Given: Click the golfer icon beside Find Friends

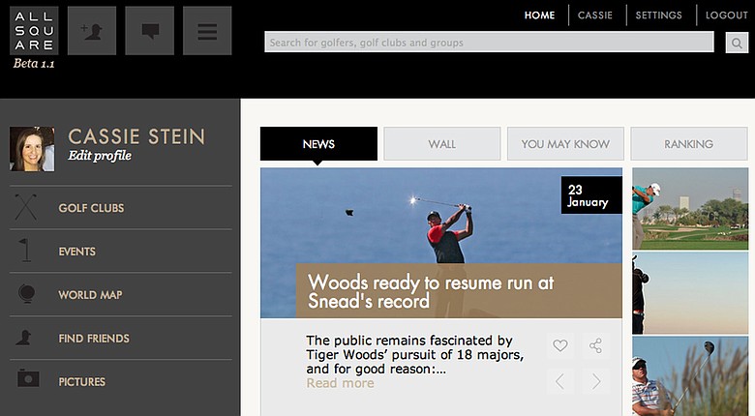Looking at the screenshot, I should click(23, 338).
